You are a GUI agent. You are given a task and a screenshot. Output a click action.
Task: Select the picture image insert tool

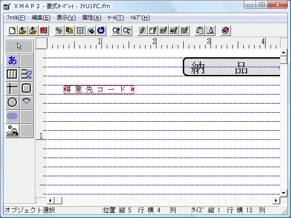coord(12,131)
